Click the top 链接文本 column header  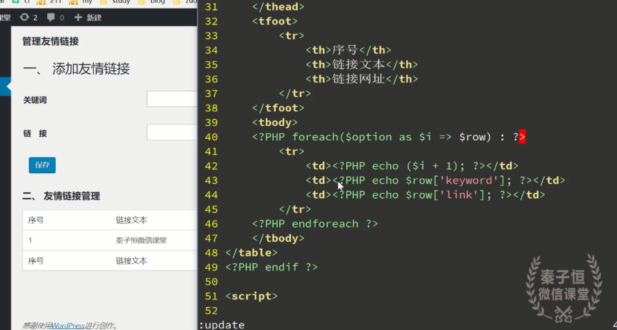(131, 220)
